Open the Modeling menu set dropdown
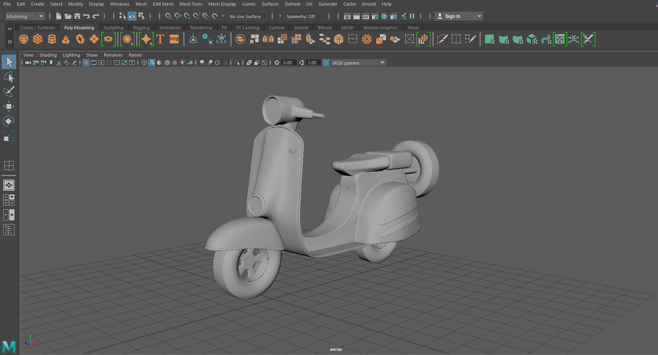The height and width of the screenshot is (355, 658). (x=25, y=16)
